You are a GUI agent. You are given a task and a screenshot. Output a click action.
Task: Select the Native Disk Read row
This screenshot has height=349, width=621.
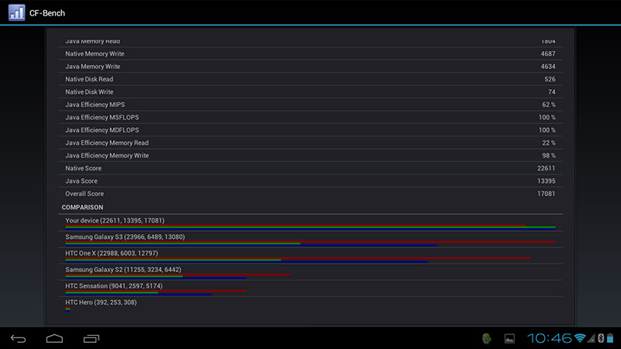point(310,79)
